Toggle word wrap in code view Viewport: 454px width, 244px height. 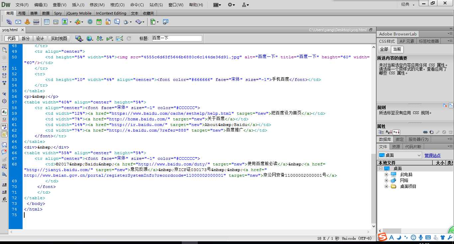[4, 127]
